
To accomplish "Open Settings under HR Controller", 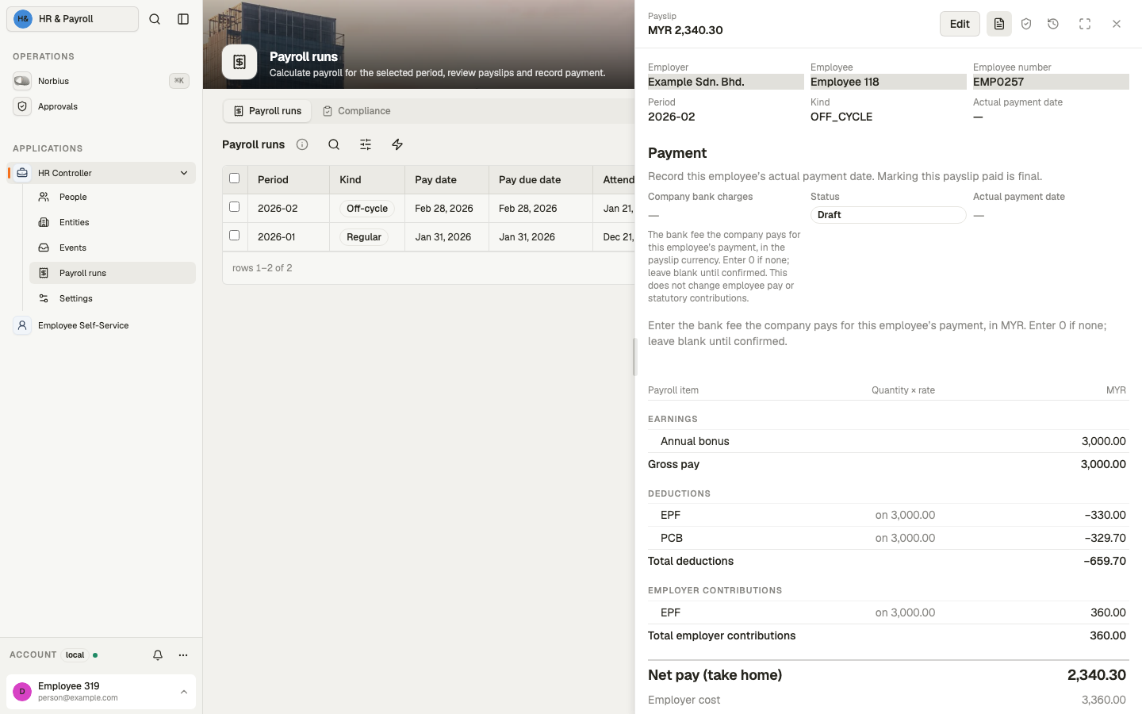I will (113, 298).
